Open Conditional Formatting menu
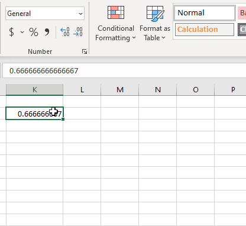 coord(116,24)
